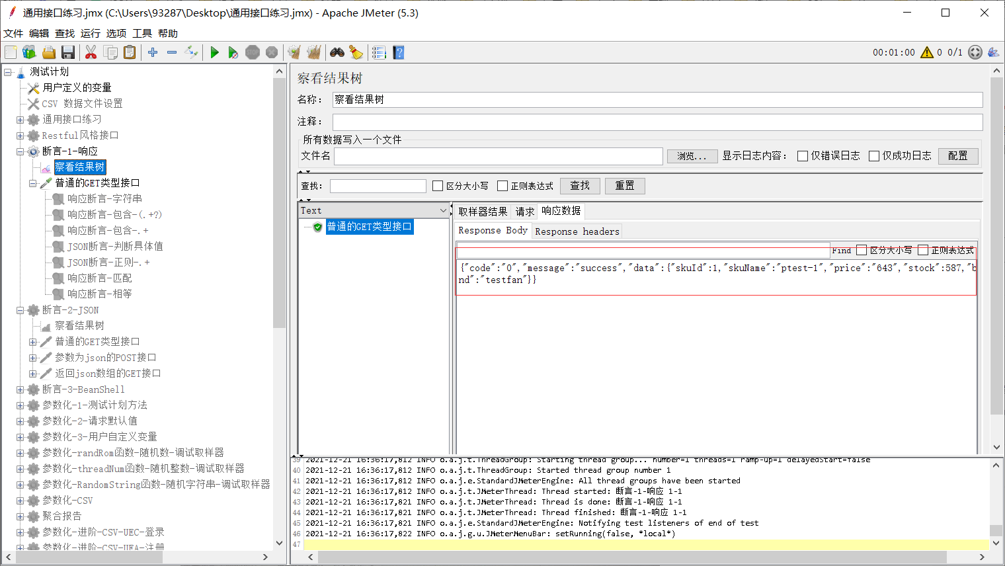The height and width of the screenshot is (566, 1005).
Task: Paste element with clipboard icon
Action: click(130, 52)
